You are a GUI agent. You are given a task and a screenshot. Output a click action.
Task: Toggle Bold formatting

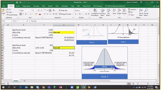(x=21, y=14)
